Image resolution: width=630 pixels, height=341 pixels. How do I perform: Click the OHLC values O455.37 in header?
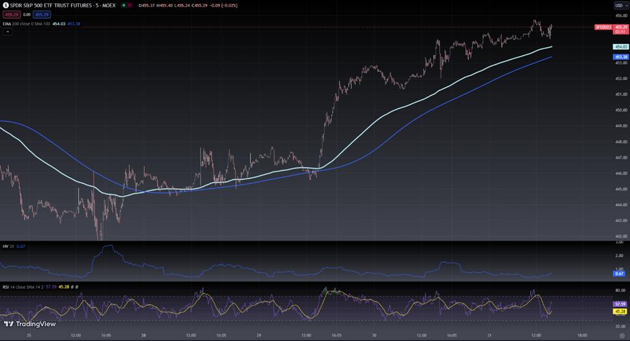pos(147,6)
